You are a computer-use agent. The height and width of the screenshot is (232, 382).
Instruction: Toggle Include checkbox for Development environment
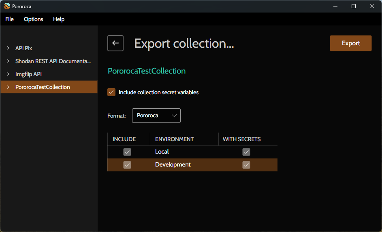click(x=127, y=165)
